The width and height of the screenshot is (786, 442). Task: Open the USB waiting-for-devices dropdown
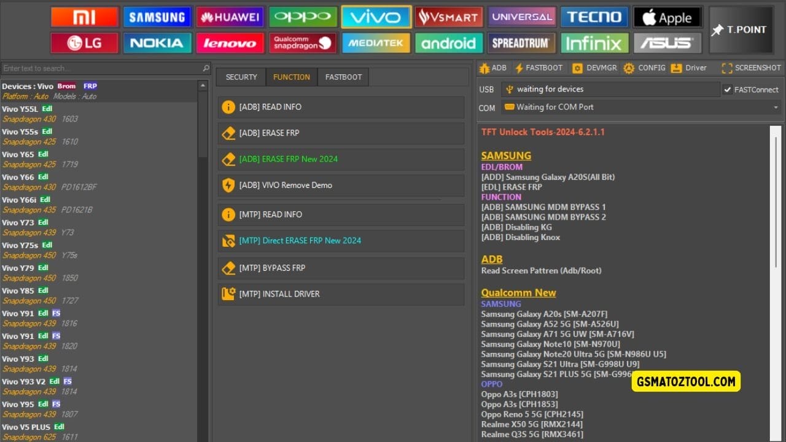click(x=611, y=88)
